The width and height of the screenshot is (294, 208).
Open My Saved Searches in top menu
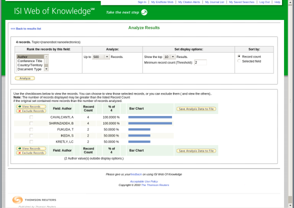tap(241, 2)
